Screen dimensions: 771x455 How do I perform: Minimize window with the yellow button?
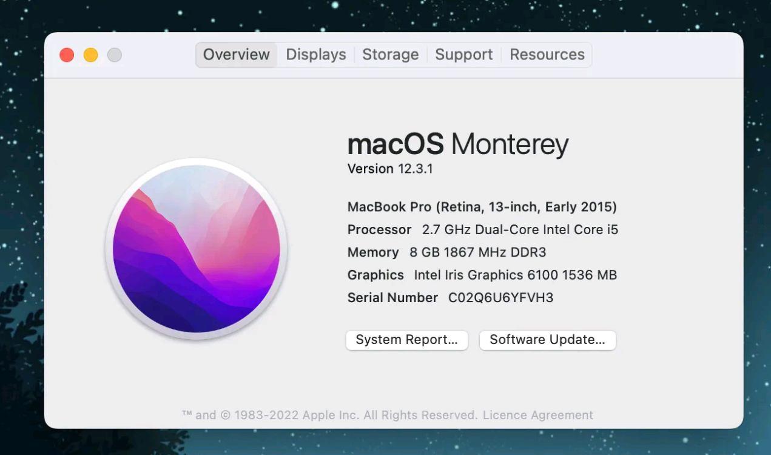coord(90,55)
